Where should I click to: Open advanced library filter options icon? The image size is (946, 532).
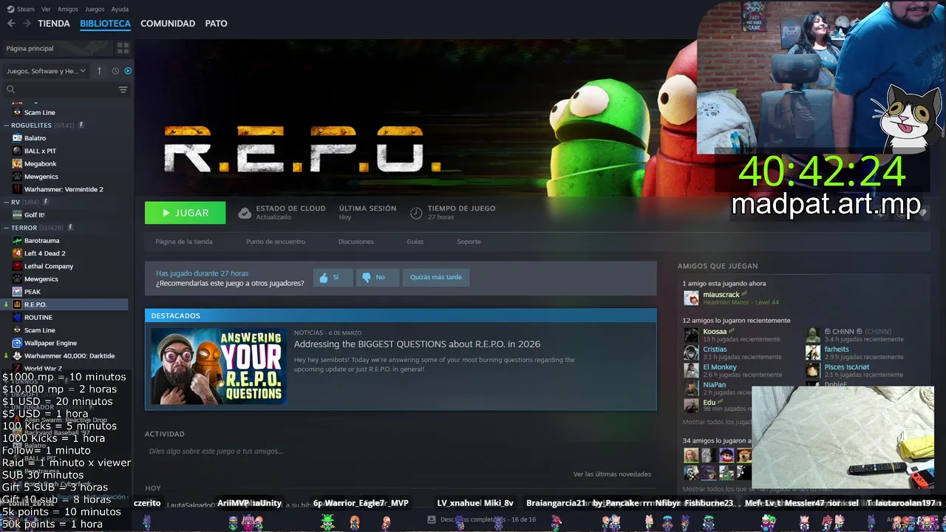(123, 89)
